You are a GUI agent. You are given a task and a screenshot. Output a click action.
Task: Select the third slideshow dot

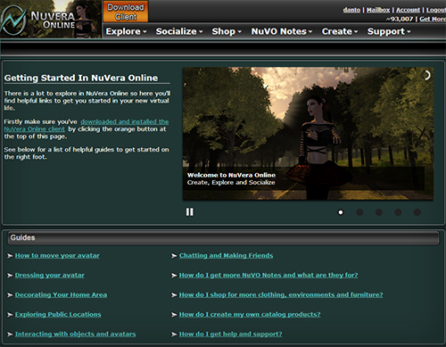pos(379,212)
